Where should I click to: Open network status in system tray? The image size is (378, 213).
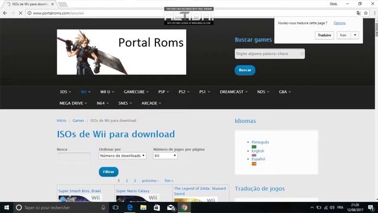coord(325,208)
